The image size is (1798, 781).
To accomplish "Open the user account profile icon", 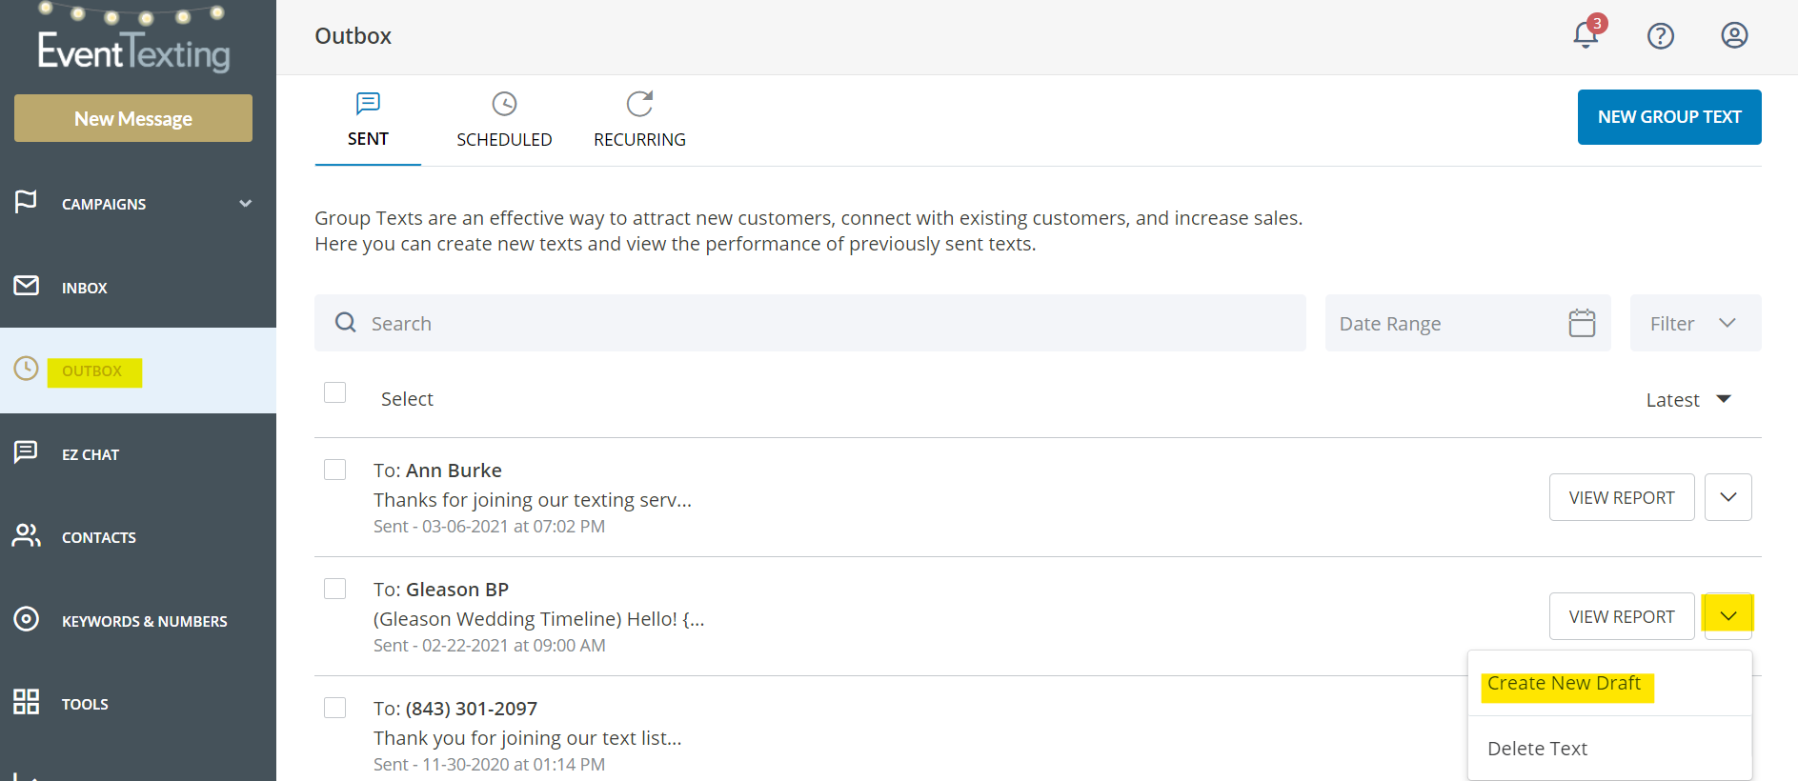I will [x=1734, y=35].
